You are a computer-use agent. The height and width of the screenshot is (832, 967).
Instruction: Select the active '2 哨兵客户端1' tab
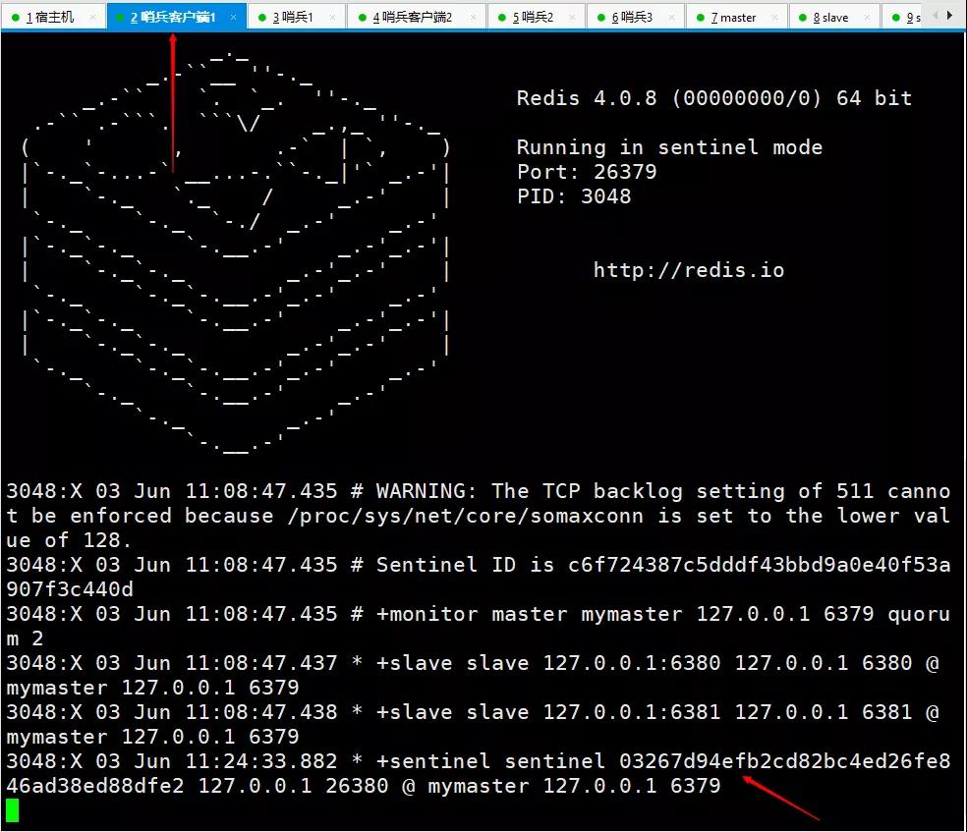[x=177, y=17]
